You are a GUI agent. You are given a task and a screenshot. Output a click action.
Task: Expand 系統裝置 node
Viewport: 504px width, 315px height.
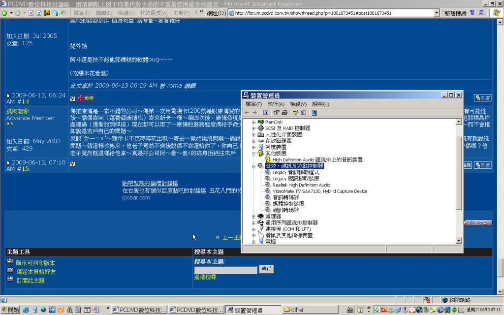click(253, 147)
